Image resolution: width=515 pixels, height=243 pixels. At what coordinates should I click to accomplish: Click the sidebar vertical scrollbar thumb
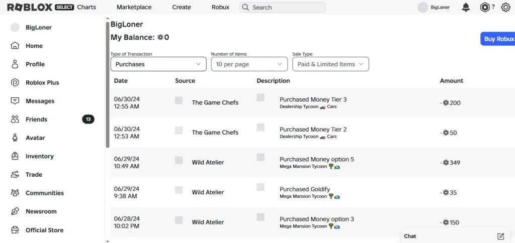[x=108, y=85]
